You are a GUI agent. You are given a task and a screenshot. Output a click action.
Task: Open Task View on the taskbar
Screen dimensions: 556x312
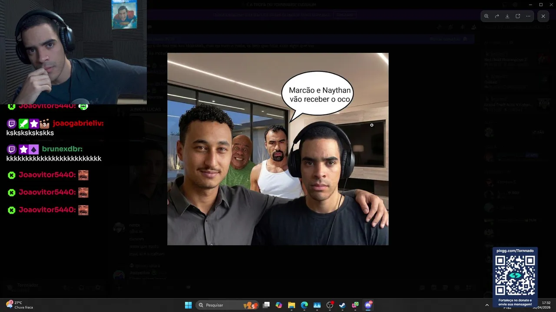click(266, 305)
